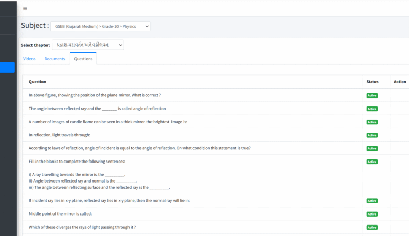
Task: Click Active badge for diverges rays question
Action: click(372, 227)
